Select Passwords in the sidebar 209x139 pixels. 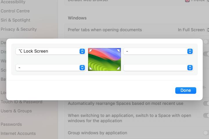[11, 124]
